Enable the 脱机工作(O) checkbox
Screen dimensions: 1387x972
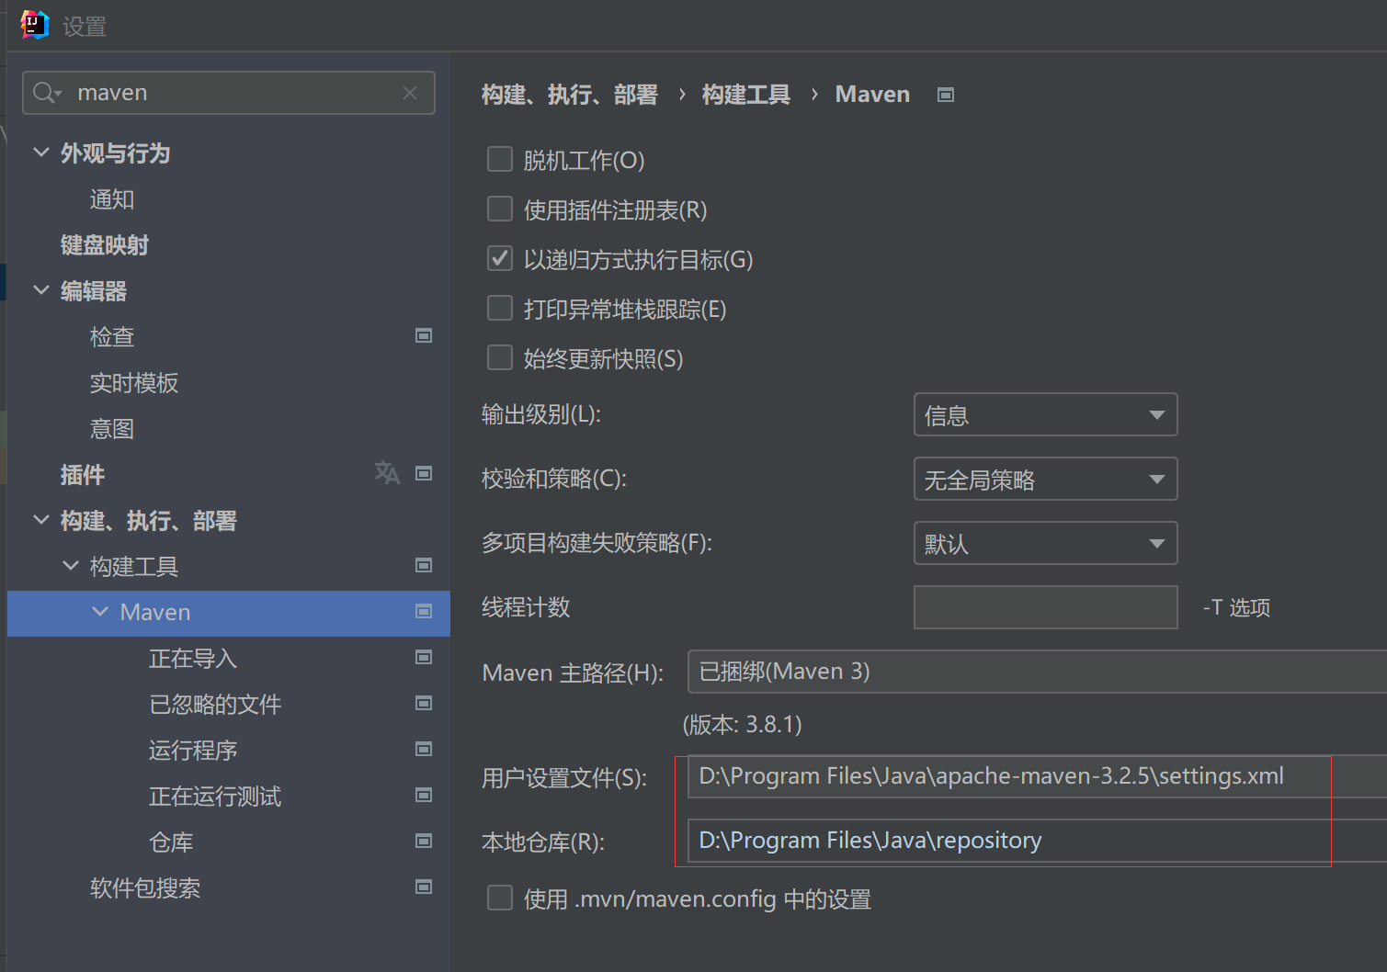coord(500,159)
